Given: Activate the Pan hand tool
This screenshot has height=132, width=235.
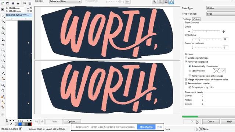Looking at the screenshot, I should click(x=171, y=2).
